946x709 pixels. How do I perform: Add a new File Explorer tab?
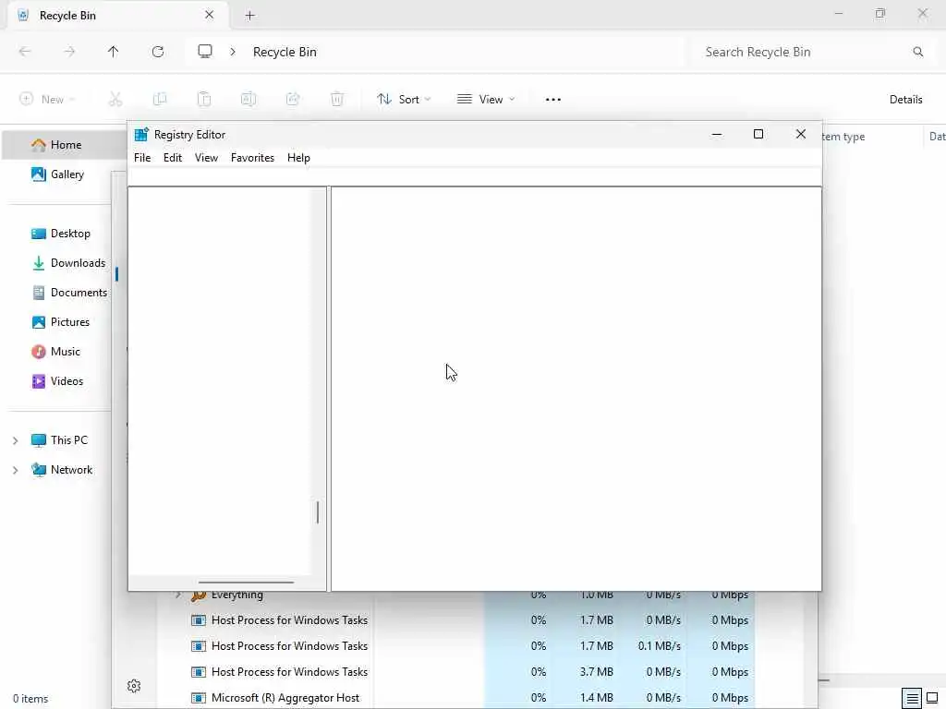(x=249, y=16)
